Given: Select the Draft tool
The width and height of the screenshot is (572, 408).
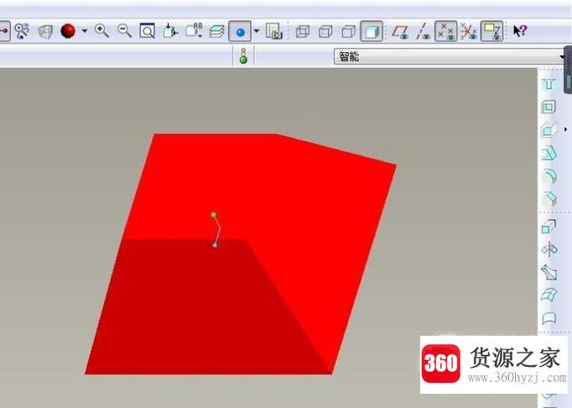Looking at the screenshot, I should click(x=549, y=153).
